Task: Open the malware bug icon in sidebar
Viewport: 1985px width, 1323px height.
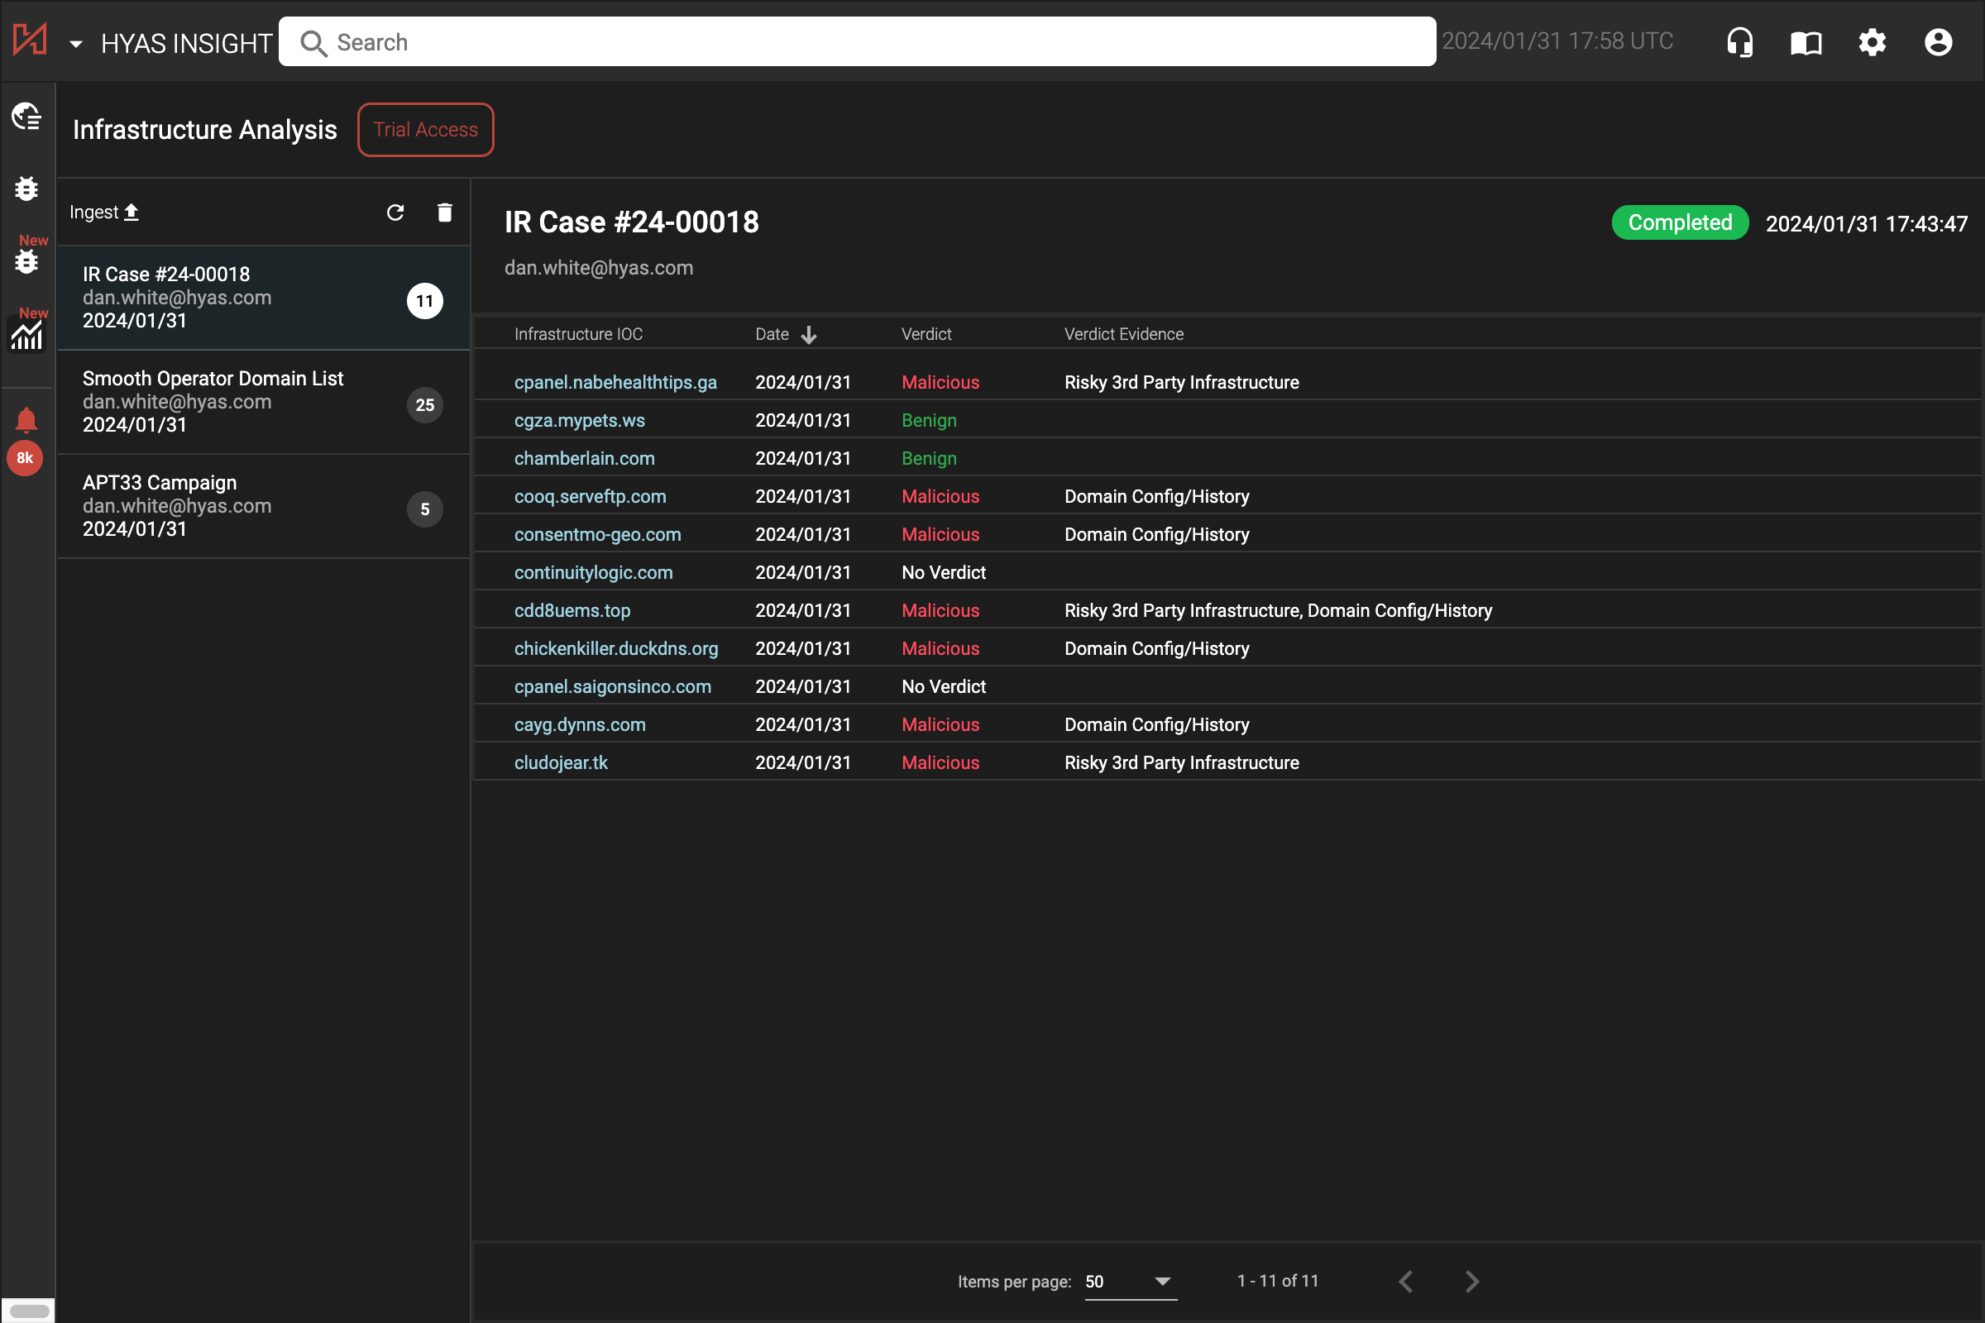Action: [x=26, y=189]
